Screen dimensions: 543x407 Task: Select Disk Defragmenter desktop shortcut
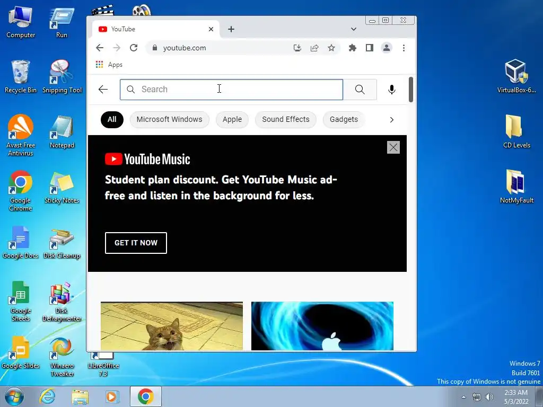62,301
